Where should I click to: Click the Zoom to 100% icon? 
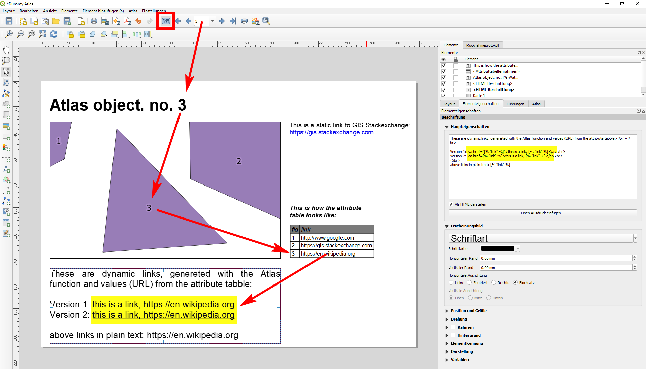click(x=31, y=34)
